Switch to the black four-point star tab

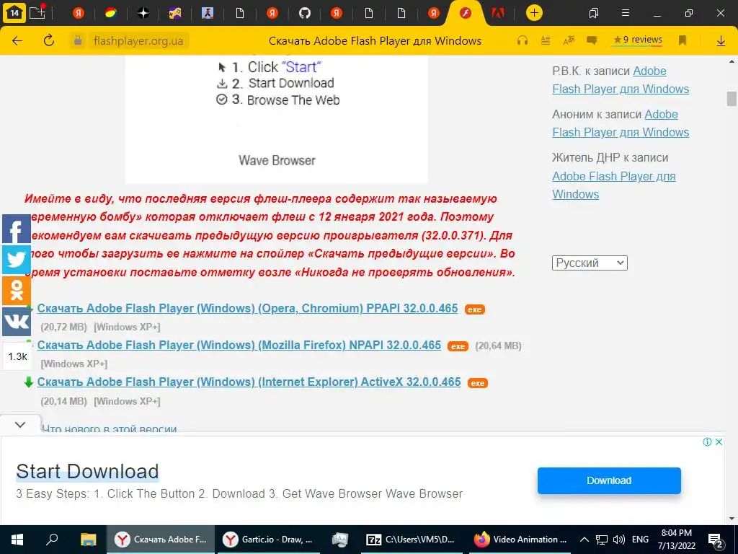coord(143,13)
